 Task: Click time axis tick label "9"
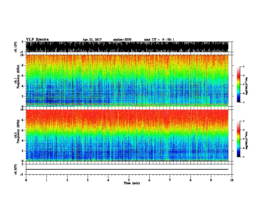click(x=211, y=180)
